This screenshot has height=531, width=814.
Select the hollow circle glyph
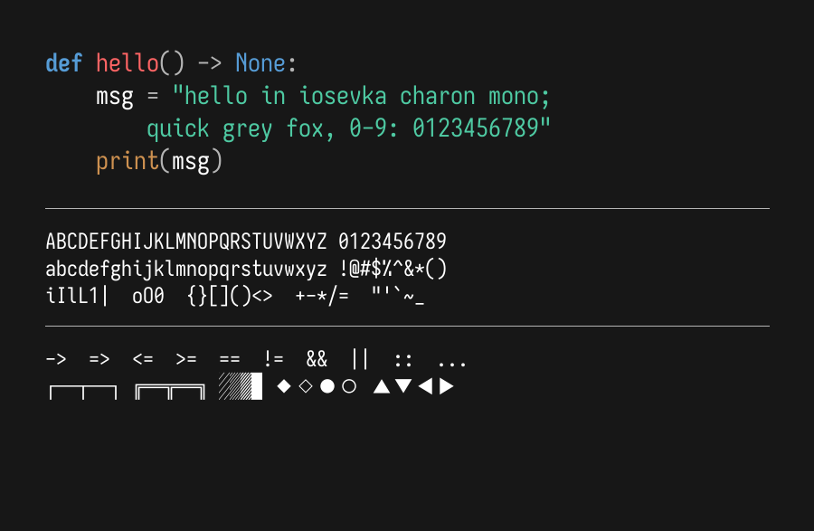[x=349, y=386]
